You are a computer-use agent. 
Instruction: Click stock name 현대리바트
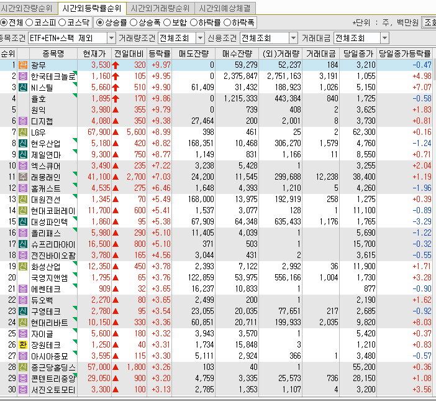[x=50, y=323]
